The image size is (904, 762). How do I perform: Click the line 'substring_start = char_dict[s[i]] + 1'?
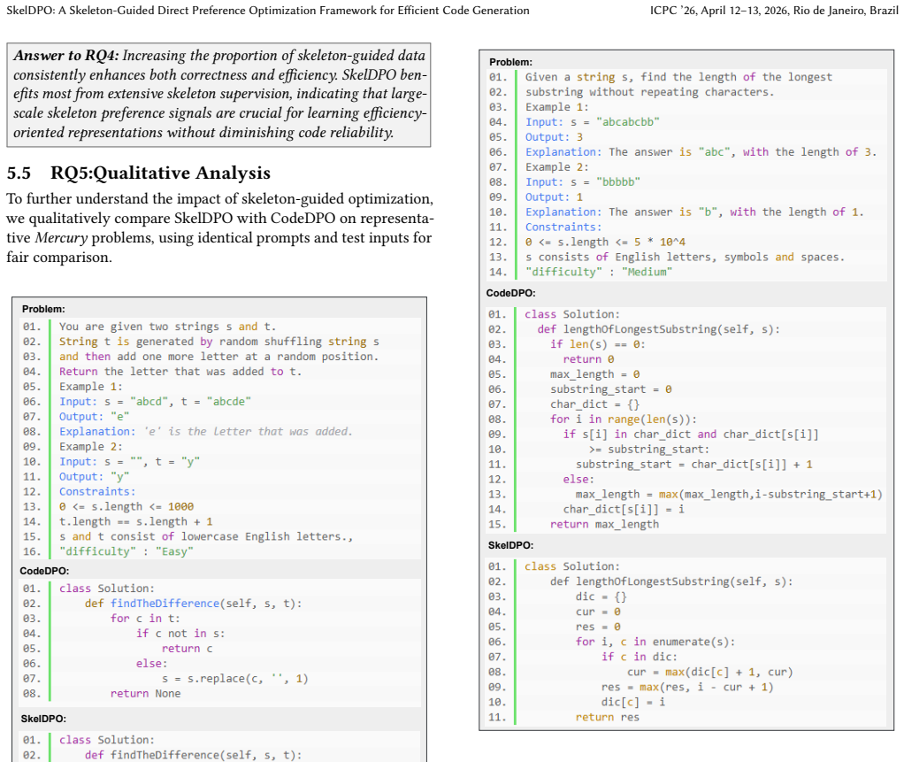(694, 464)
